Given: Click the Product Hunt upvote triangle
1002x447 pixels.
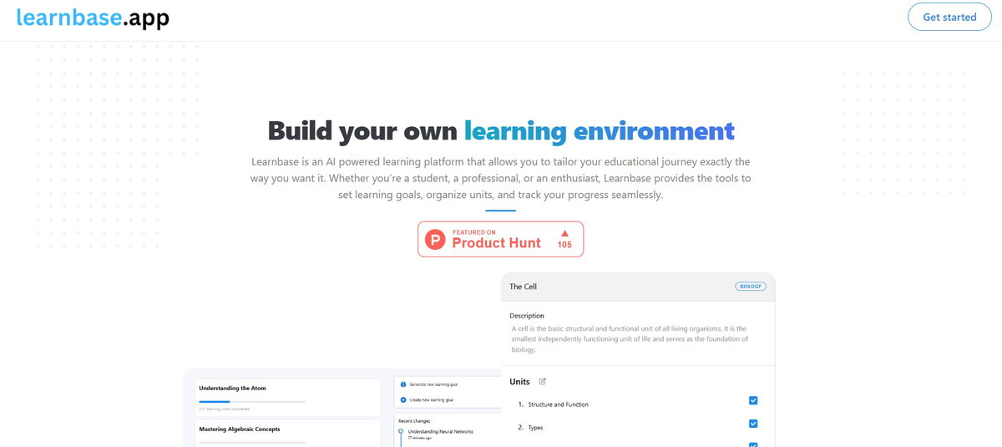Looking at the screenshot, I should [x=564, y=234].
